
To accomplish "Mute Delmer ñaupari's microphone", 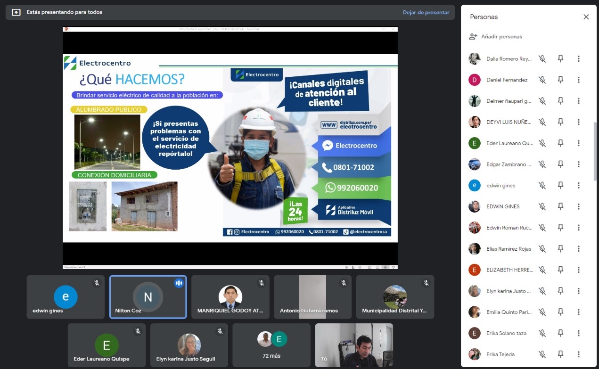I will [x=542, y=101].
